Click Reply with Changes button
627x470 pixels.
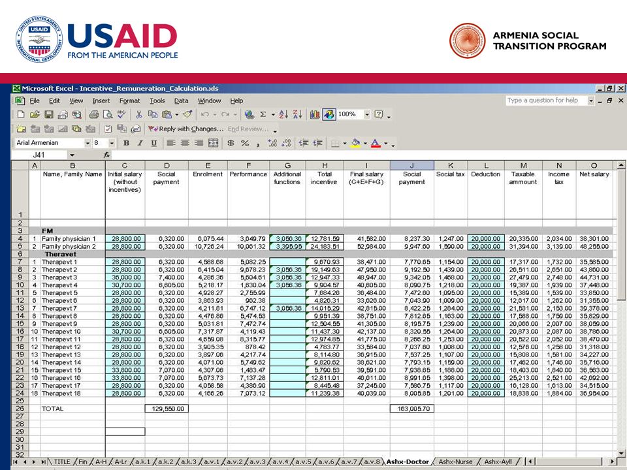(x=186, y=129)
